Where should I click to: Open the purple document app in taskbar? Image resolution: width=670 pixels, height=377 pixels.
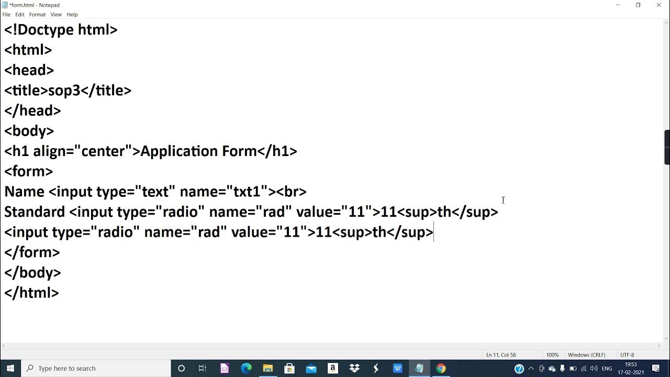(225, 368)
